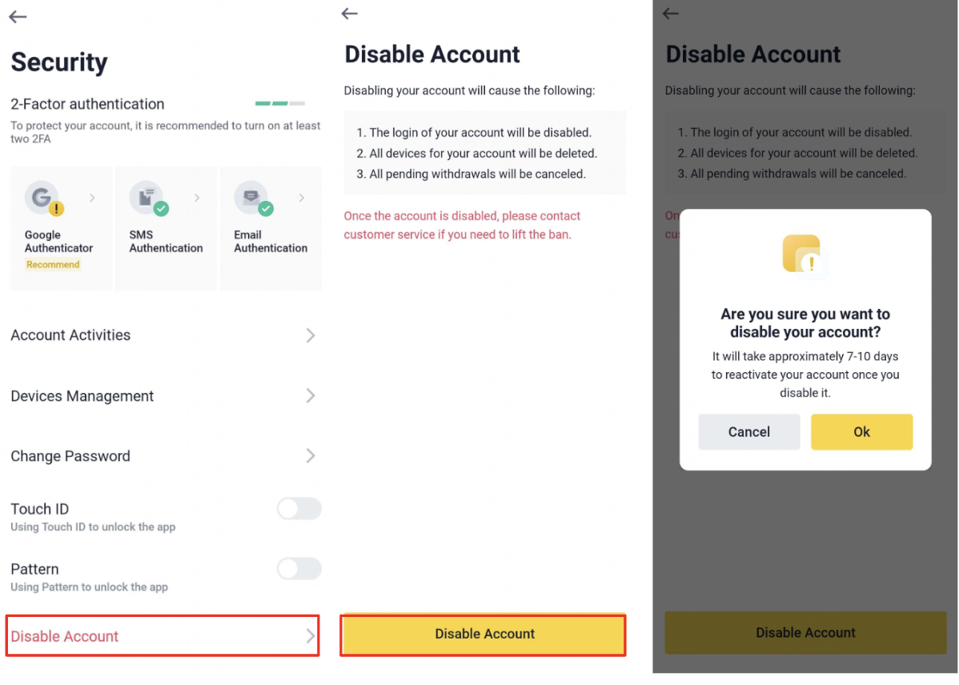Viewport: 959px width, 685px height.
Task: Click Cancel in the confirmation dialog
Action: pos(748,432)
